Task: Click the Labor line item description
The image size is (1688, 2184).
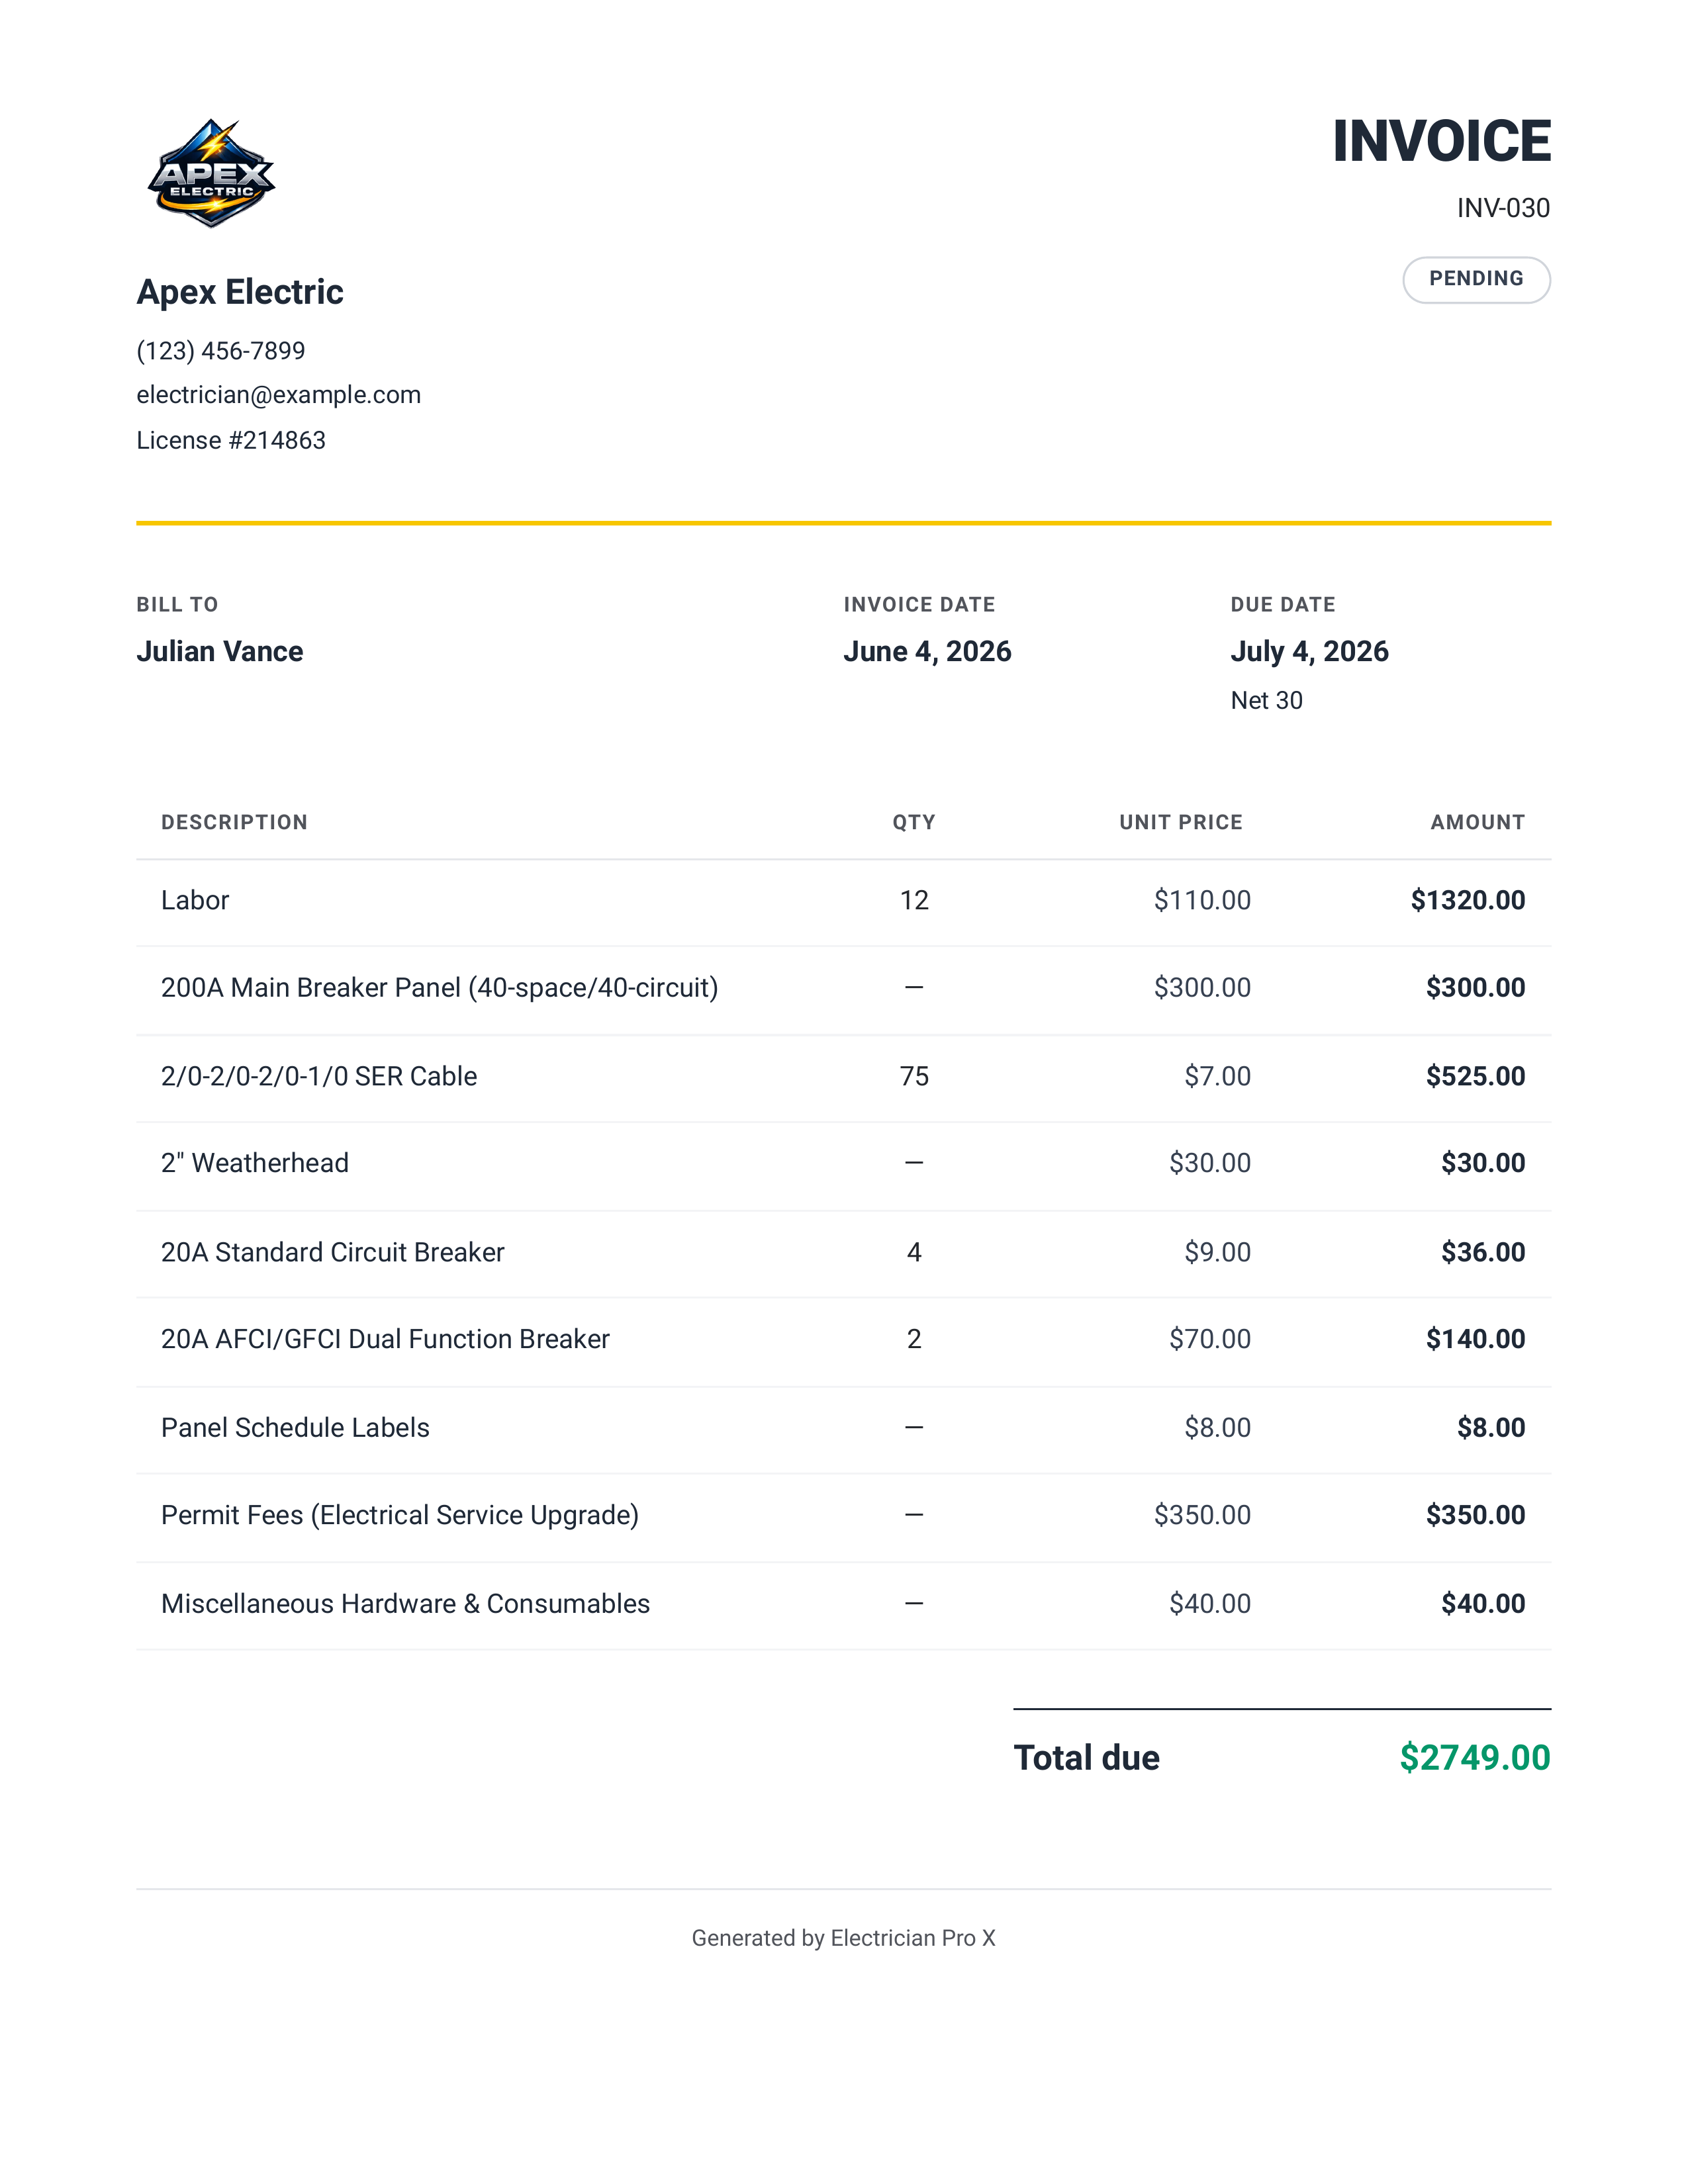Action: point(195,900)
